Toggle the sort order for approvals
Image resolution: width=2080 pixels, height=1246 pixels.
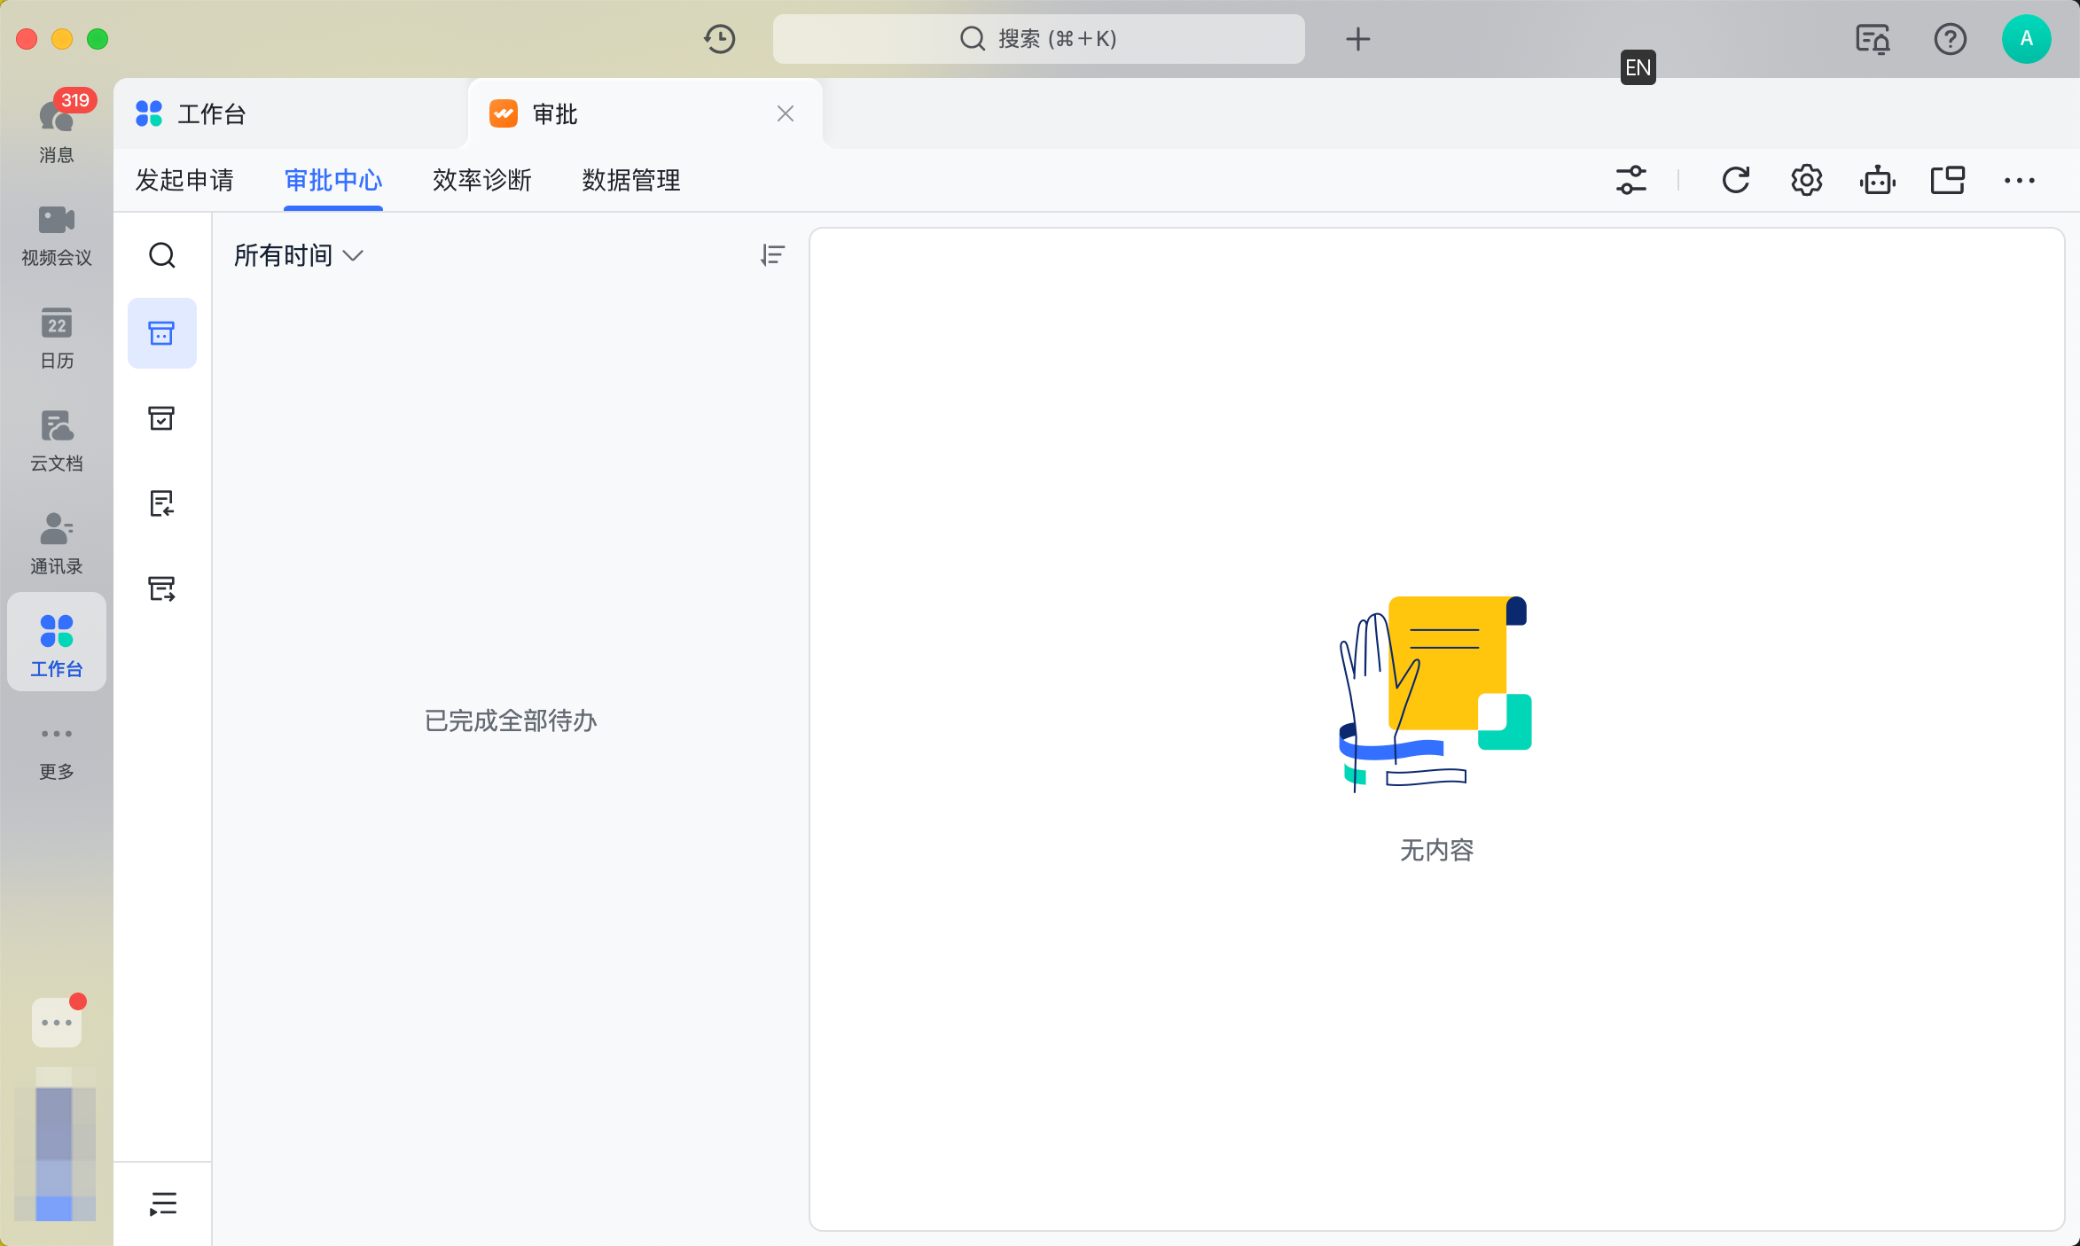[771, 255]
